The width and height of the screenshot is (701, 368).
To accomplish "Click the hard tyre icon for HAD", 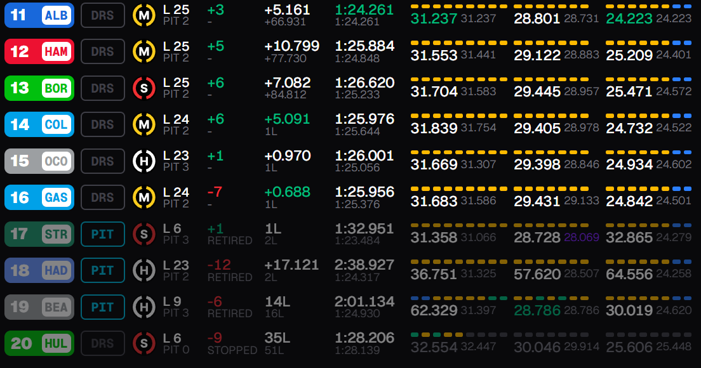I will tap(144, 271).
